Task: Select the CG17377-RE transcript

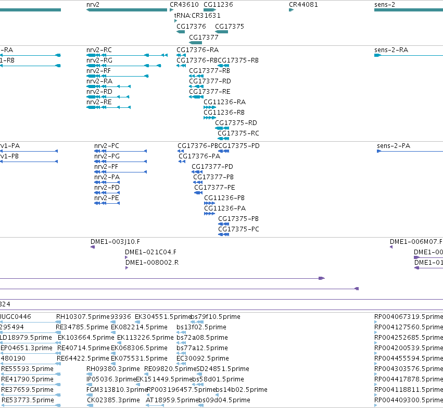Action: point(196,97)
